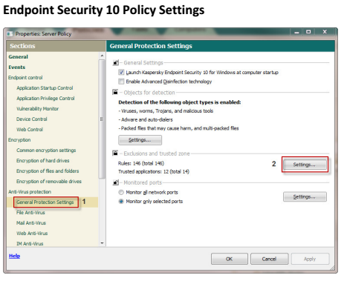
Task: Select File Anti-Virus in Sections
Action: (x=30, y=213)
